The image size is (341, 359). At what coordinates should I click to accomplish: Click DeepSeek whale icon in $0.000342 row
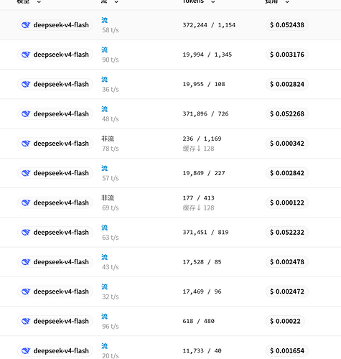click(26, 144)
